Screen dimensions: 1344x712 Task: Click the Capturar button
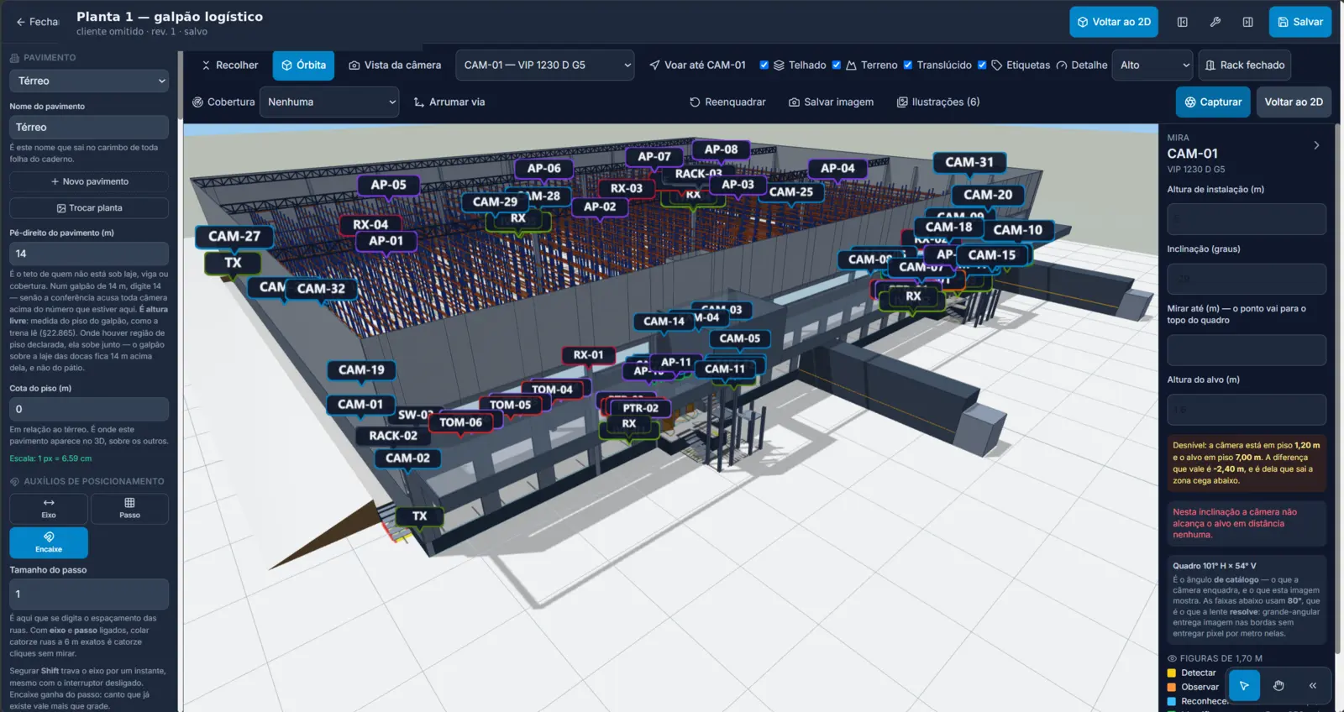click(x=1213, y=102)
